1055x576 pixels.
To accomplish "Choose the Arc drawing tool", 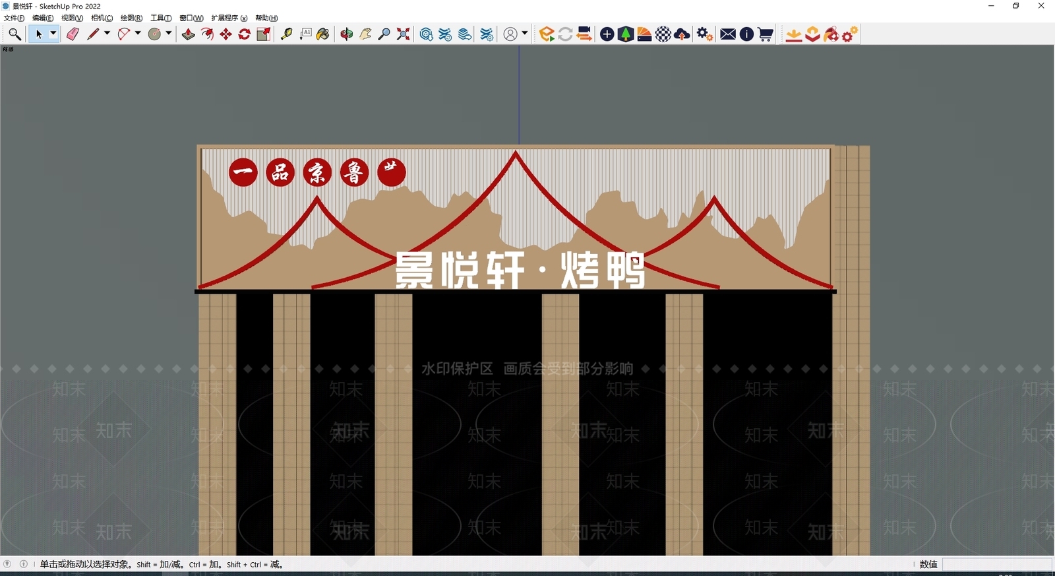I will pyautogui.click(x=123, y=34).
